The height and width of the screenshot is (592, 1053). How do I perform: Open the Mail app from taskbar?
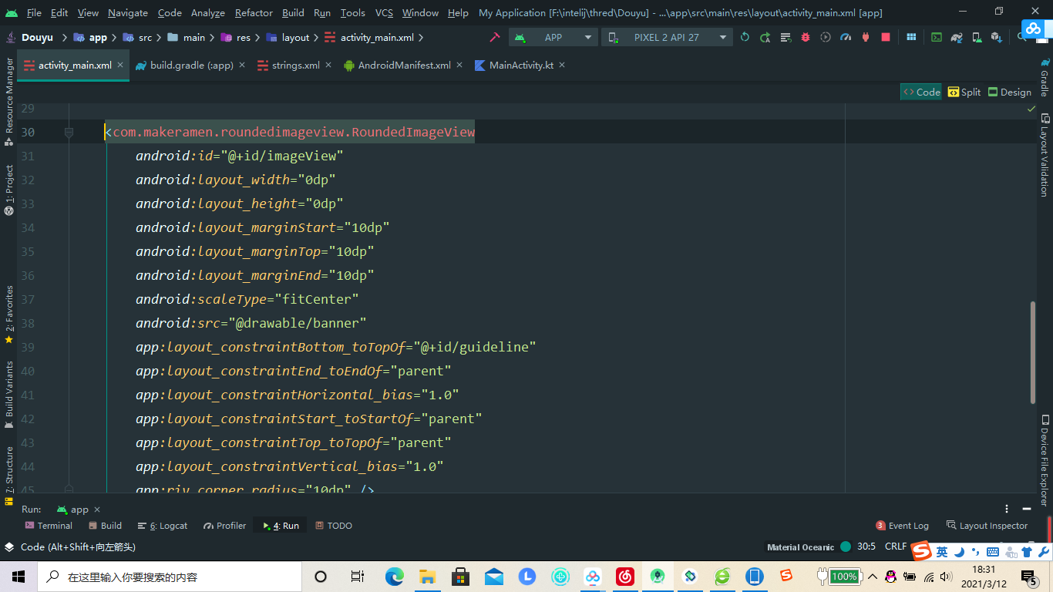click(494, 577)
